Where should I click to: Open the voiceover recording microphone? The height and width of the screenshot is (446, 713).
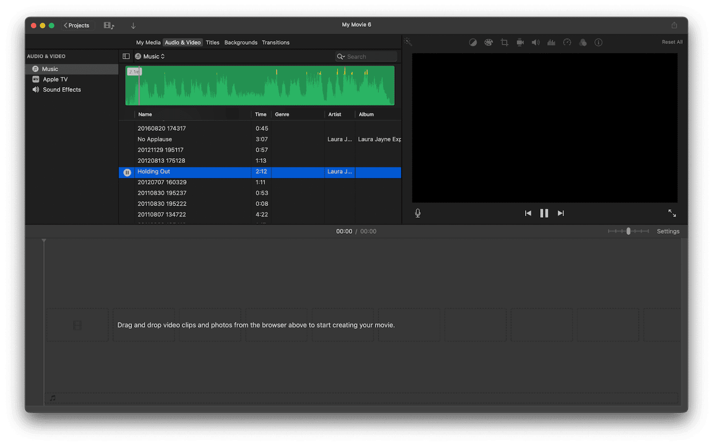pos(418,213)
